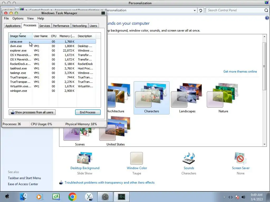The width and height of the screenshot is (270, 202).
Task: Click the search magnifier icon
Action: [266, 10]
